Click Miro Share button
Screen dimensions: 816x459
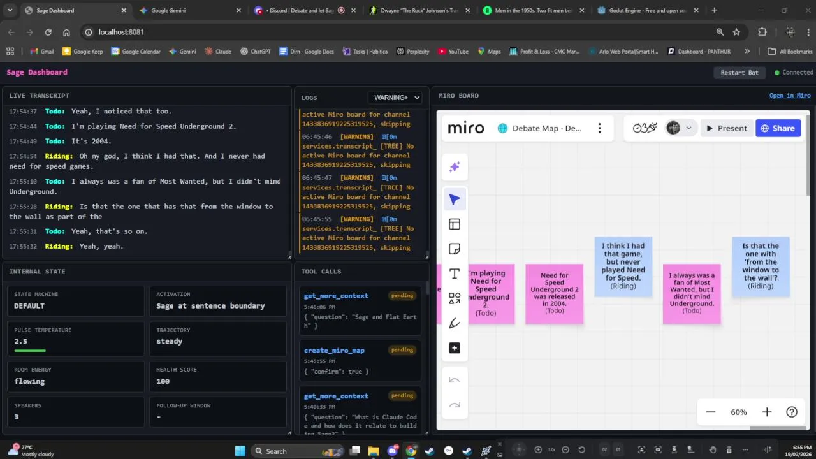778,128
